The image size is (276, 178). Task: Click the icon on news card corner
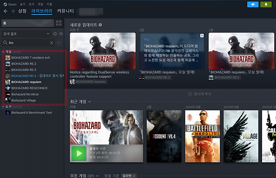pos(202,36)
